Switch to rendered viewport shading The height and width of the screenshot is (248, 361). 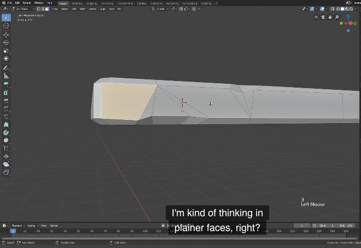point(351,9)
